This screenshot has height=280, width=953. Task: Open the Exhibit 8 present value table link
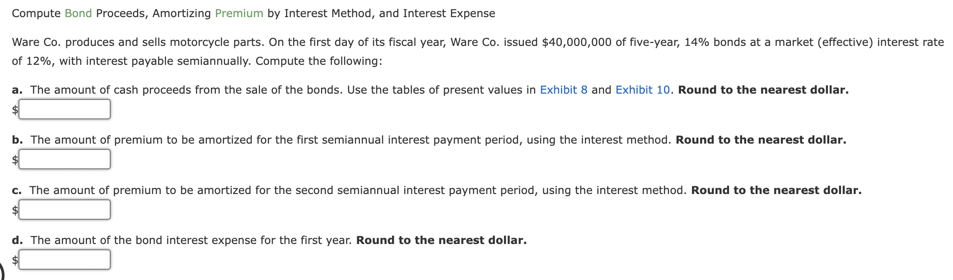click(563, 90)
